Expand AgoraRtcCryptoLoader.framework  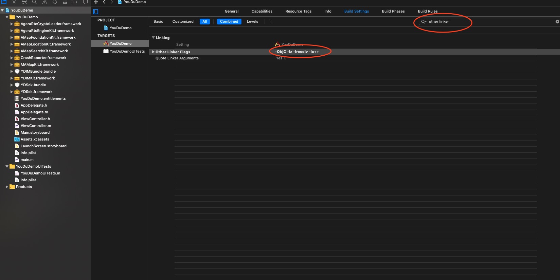tap(12, 24)
